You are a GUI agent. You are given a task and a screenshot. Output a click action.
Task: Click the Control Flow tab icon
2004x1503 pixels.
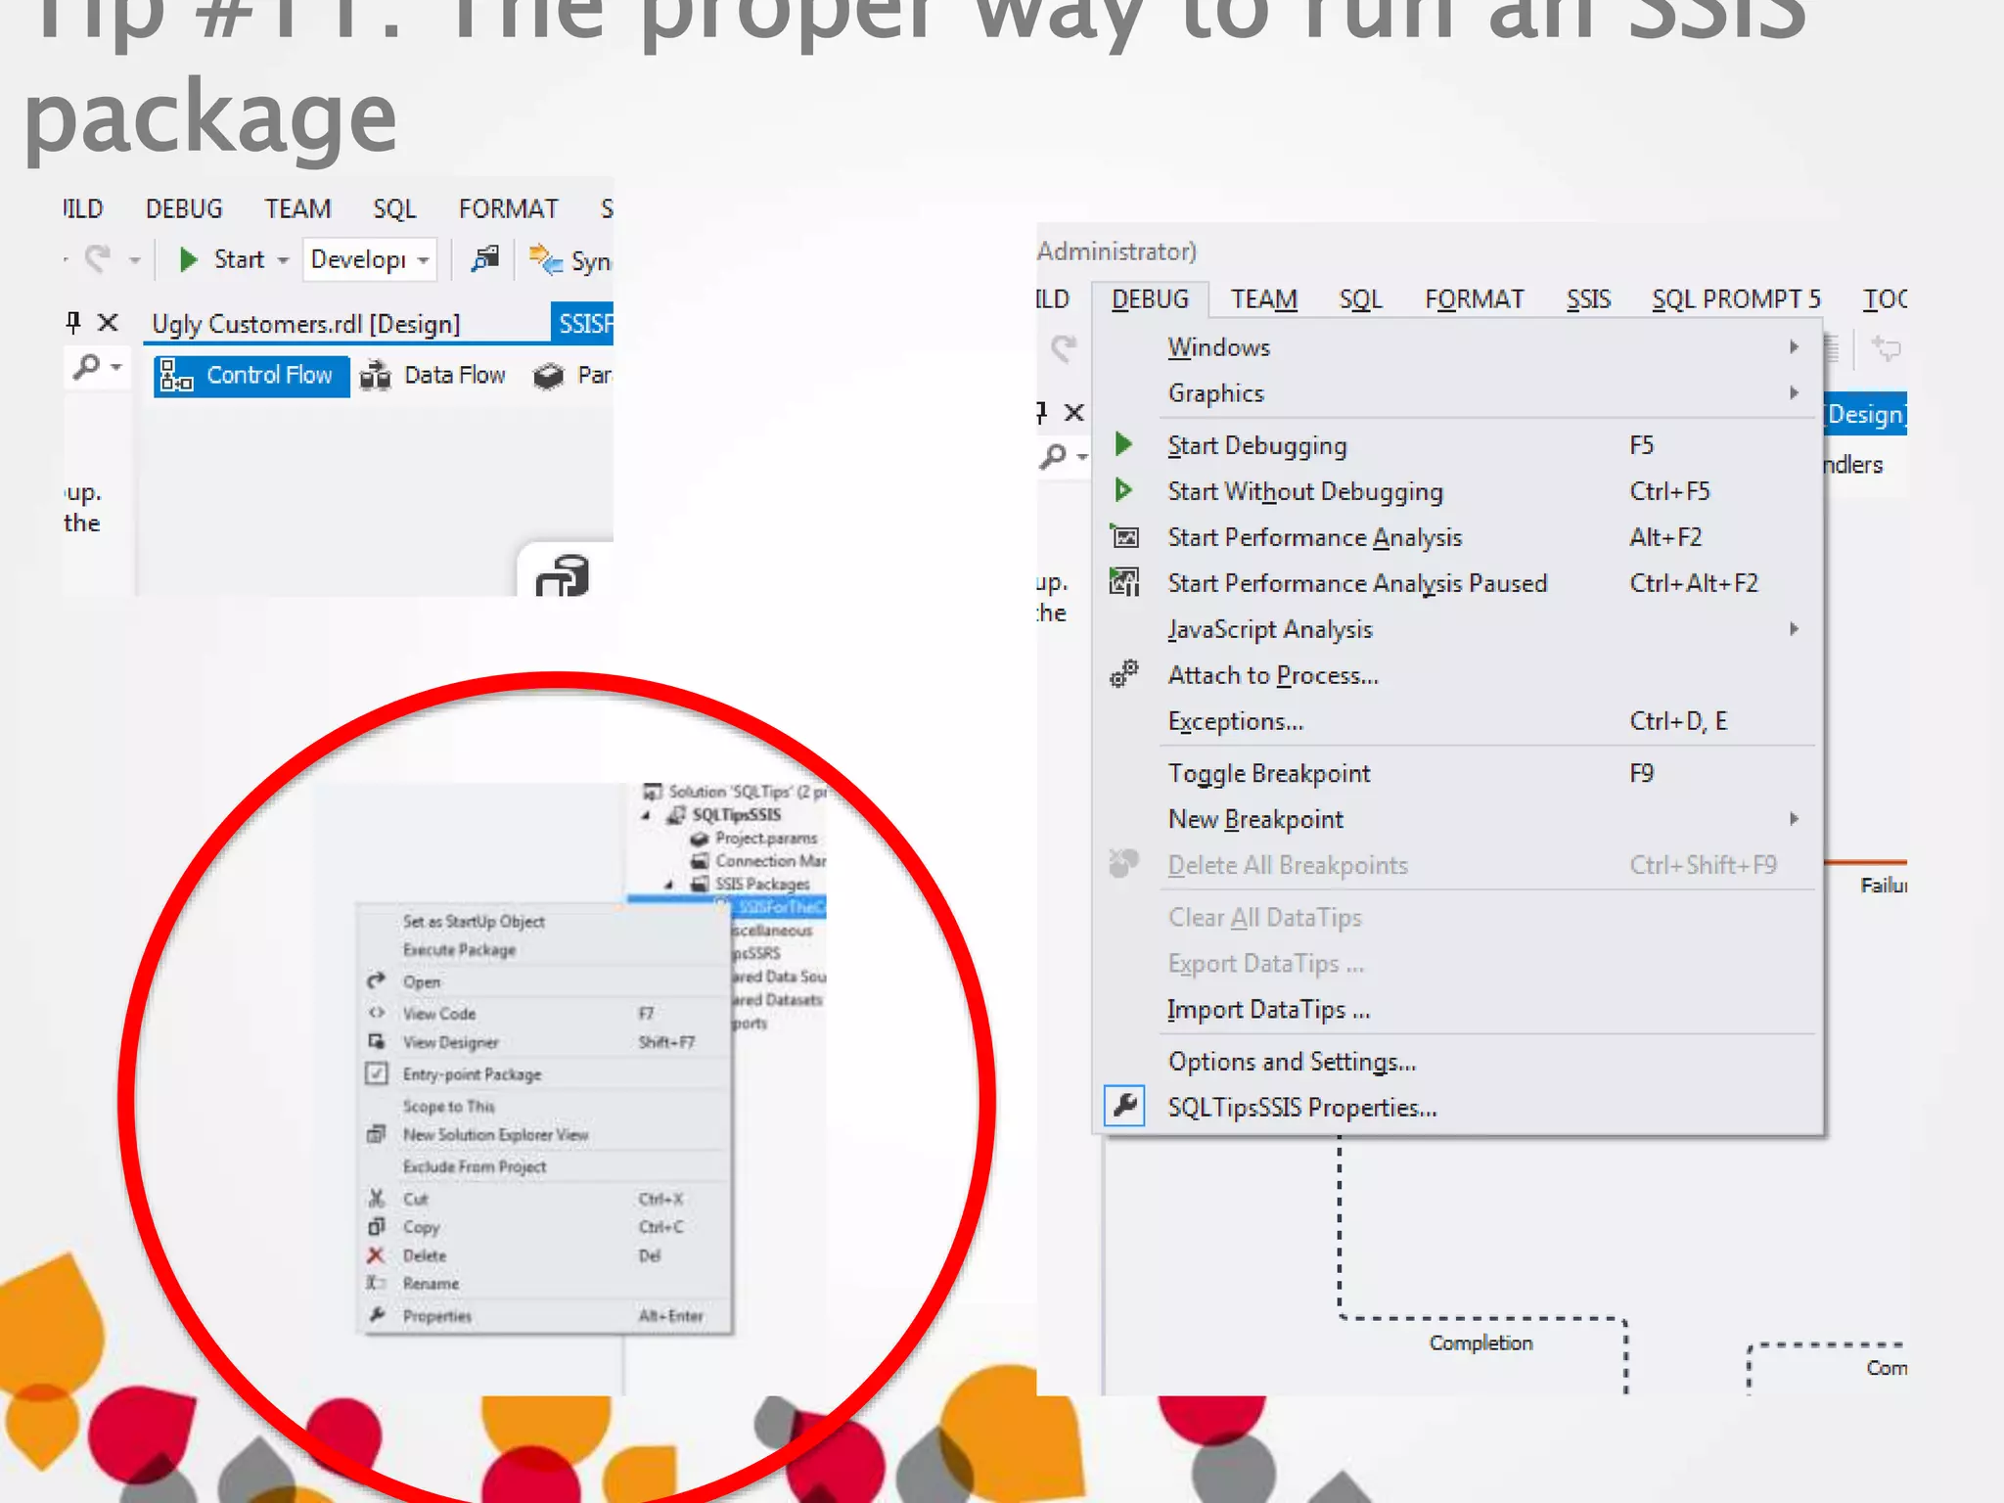tap(176, 376)
